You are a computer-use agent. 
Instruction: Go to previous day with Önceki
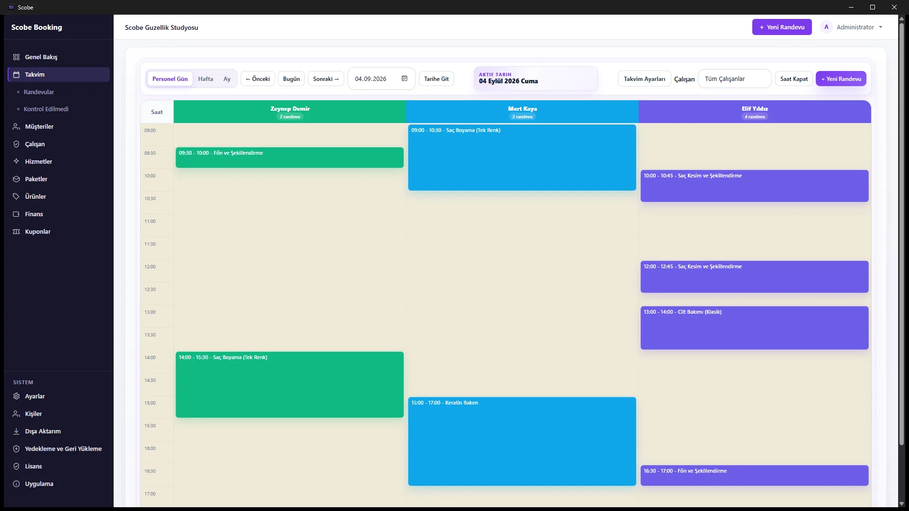[x=258, y=79]
